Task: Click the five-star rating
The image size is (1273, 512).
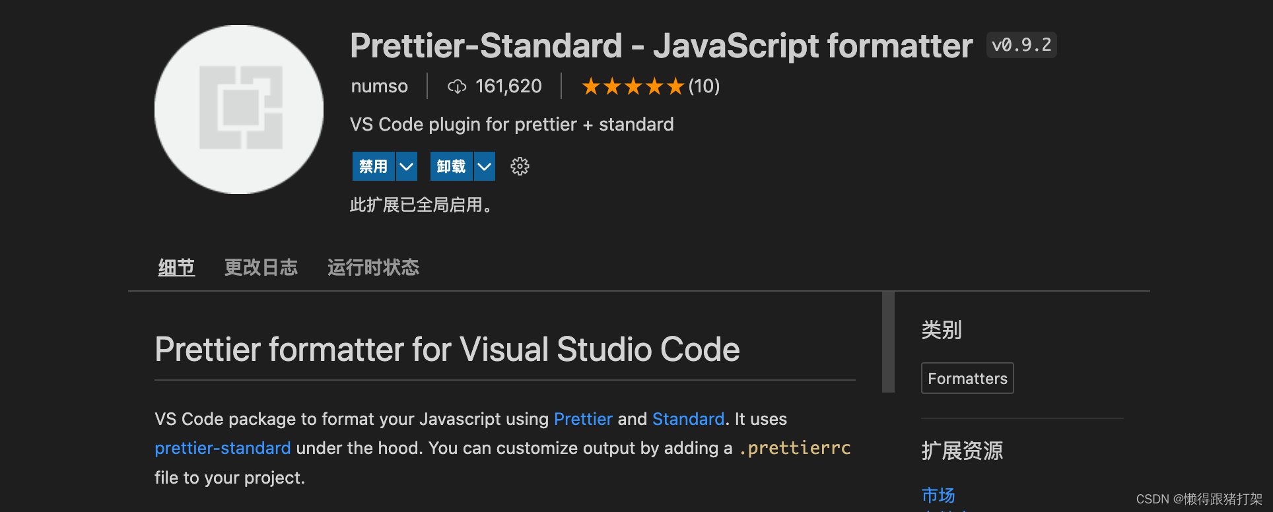Action: 632,86
